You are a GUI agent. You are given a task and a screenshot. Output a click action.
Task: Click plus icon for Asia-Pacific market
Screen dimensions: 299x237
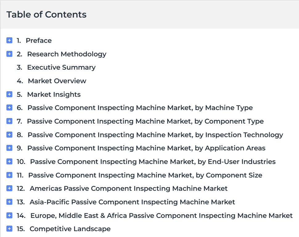click(x=9, y=202)
